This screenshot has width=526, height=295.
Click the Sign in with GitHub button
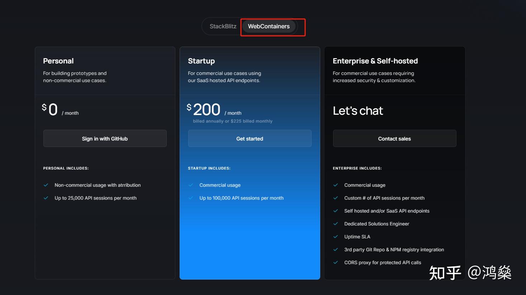tap(105, 139)
